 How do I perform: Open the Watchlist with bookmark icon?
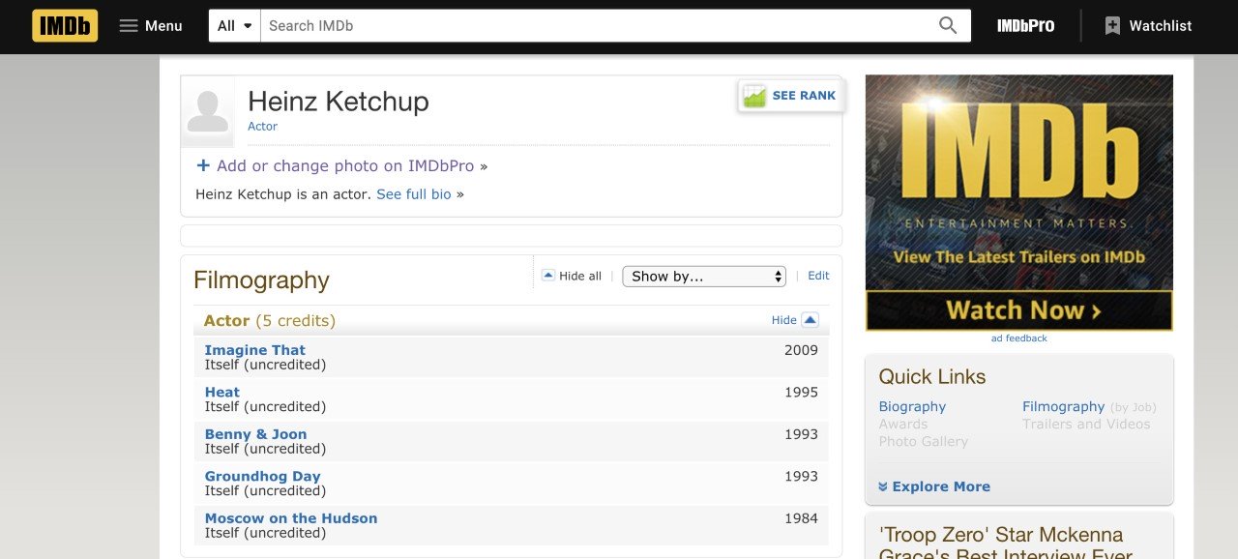coord(1148,26)
